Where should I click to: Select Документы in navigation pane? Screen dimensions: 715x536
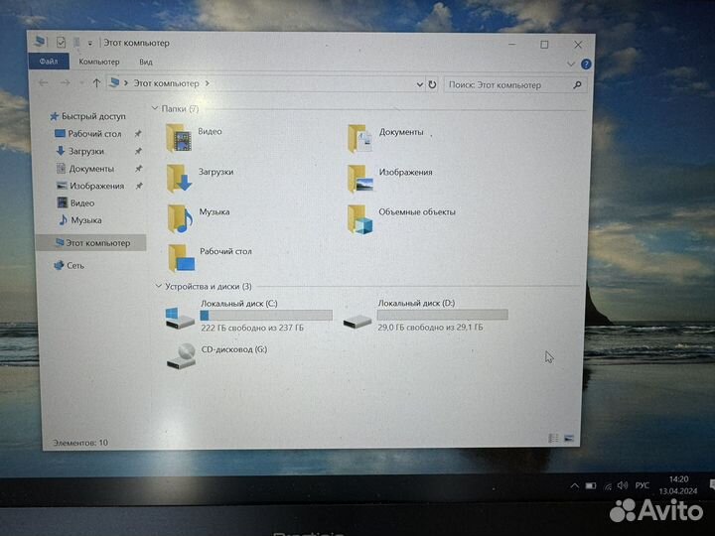pyautogui.click(x=85, y=169)
